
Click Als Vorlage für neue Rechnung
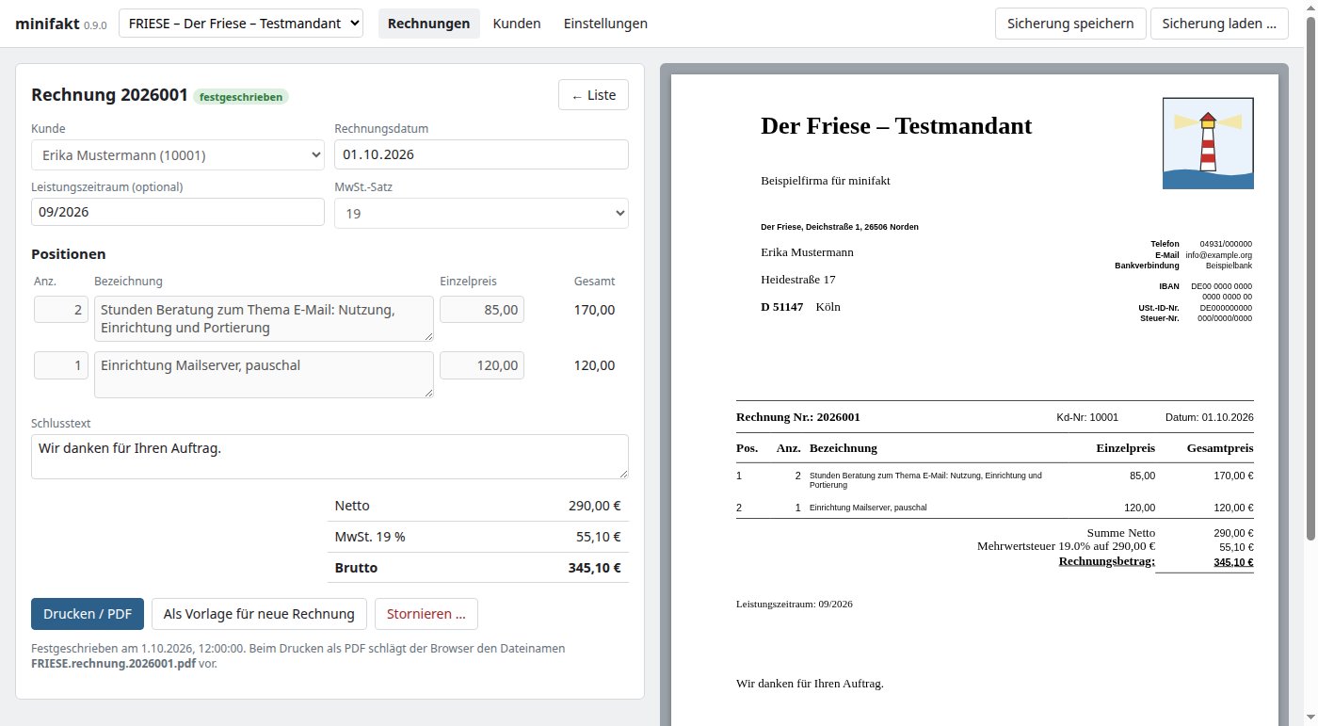pyautogui.click(x=259, y=614)
